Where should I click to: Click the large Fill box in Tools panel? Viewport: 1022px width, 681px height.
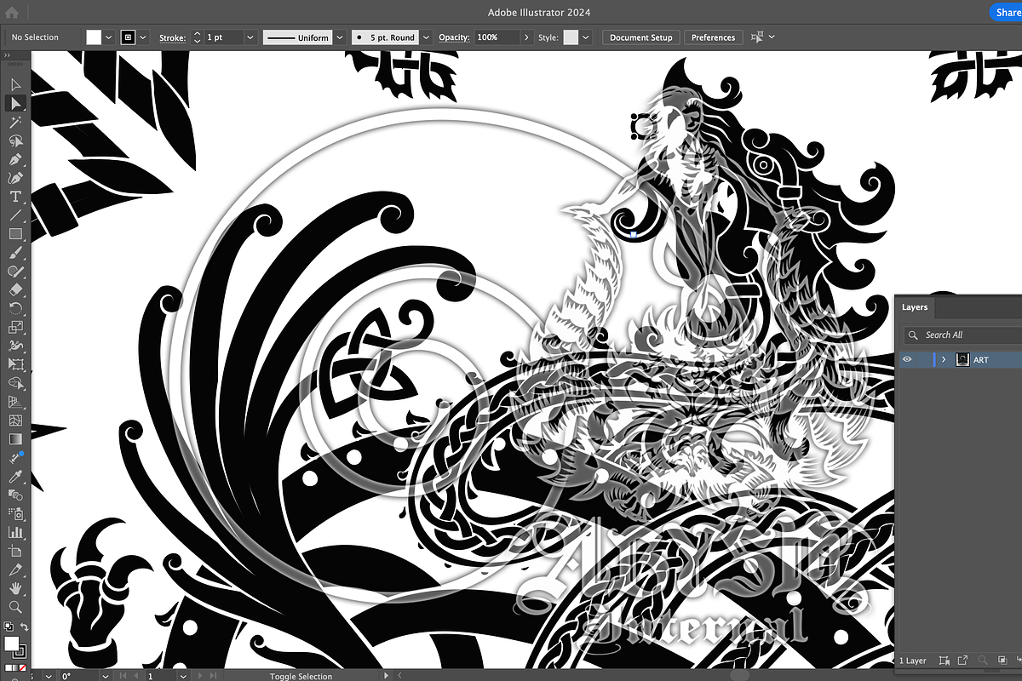click(x=11, y=644)
